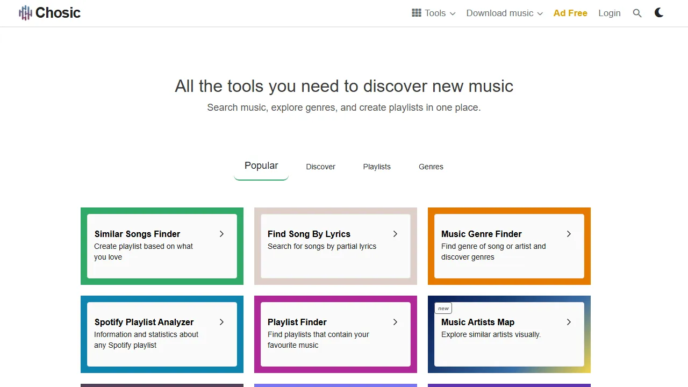Click the Login link

pos(610,13)
